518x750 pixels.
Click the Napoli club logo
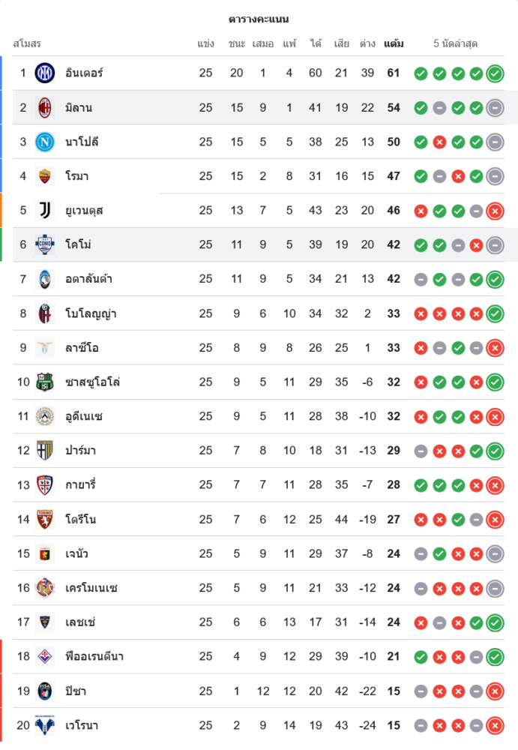click(x=45, y=142)
